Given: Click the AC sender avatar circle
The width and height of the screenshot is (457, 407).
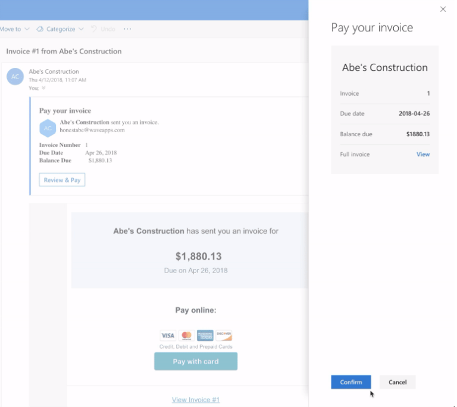Looking at the screenshot, I should point(15,76).
